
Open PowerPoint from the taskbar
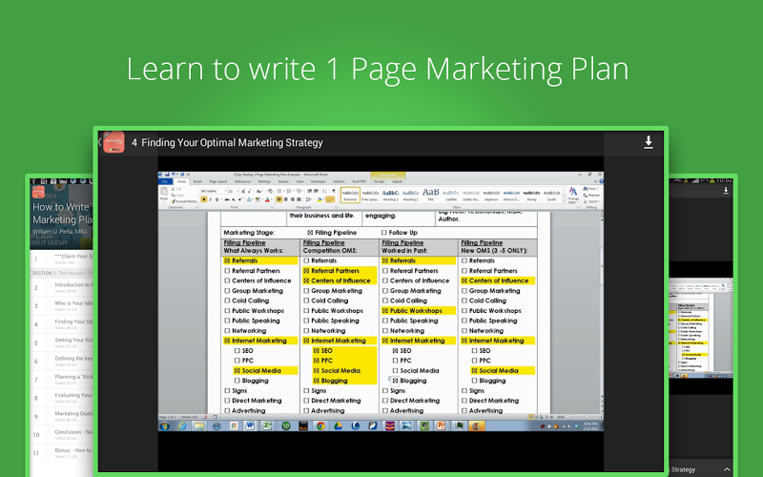tap(442, 425)
